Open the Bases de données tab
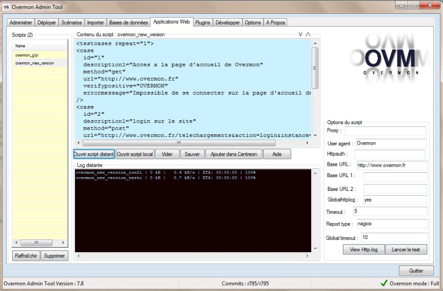 pyautogui.click(x=128, y=23)
